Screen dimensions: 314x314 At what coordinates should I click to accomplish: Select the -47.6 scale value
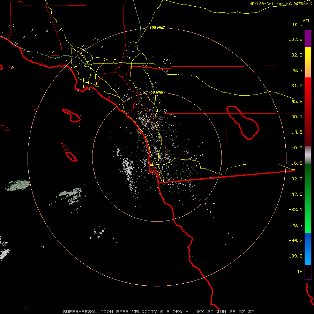coord(296,194)
